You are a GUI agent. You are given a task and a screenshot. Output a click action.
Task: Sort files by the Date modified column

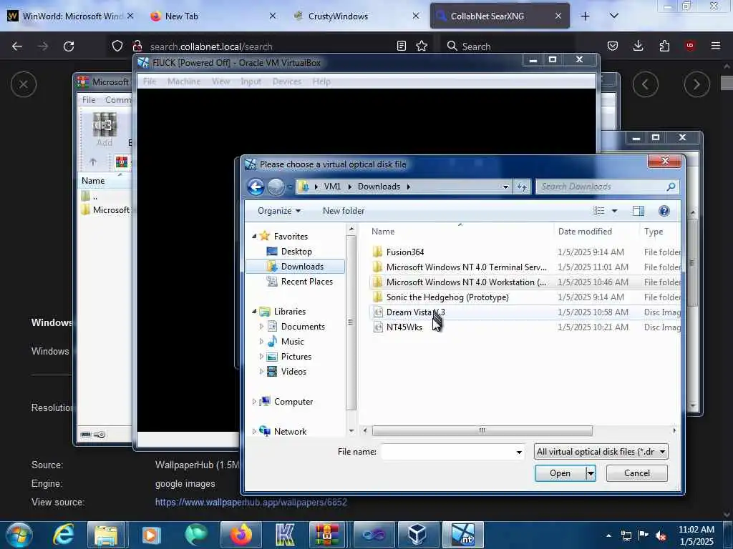(585, 232)
